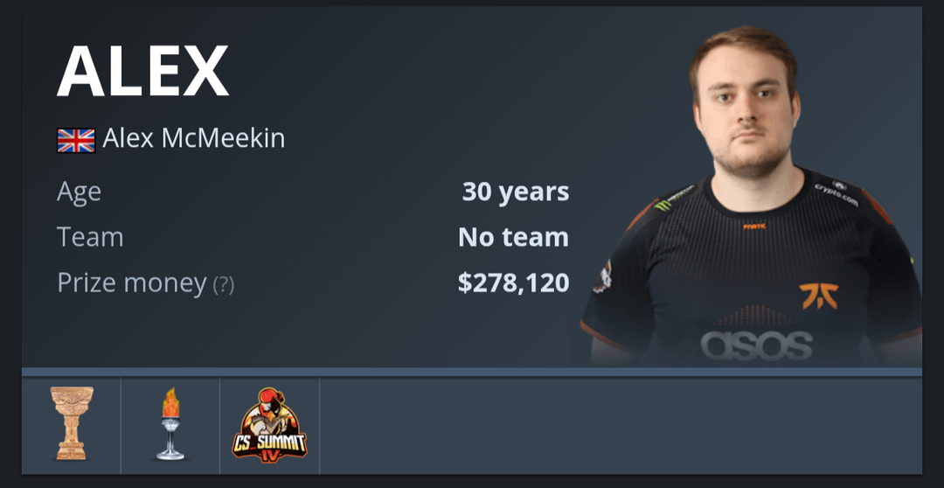The image size is (944, 488).
Task: Click the United Kingdom flag icon
Action: [x=76, y=141]
